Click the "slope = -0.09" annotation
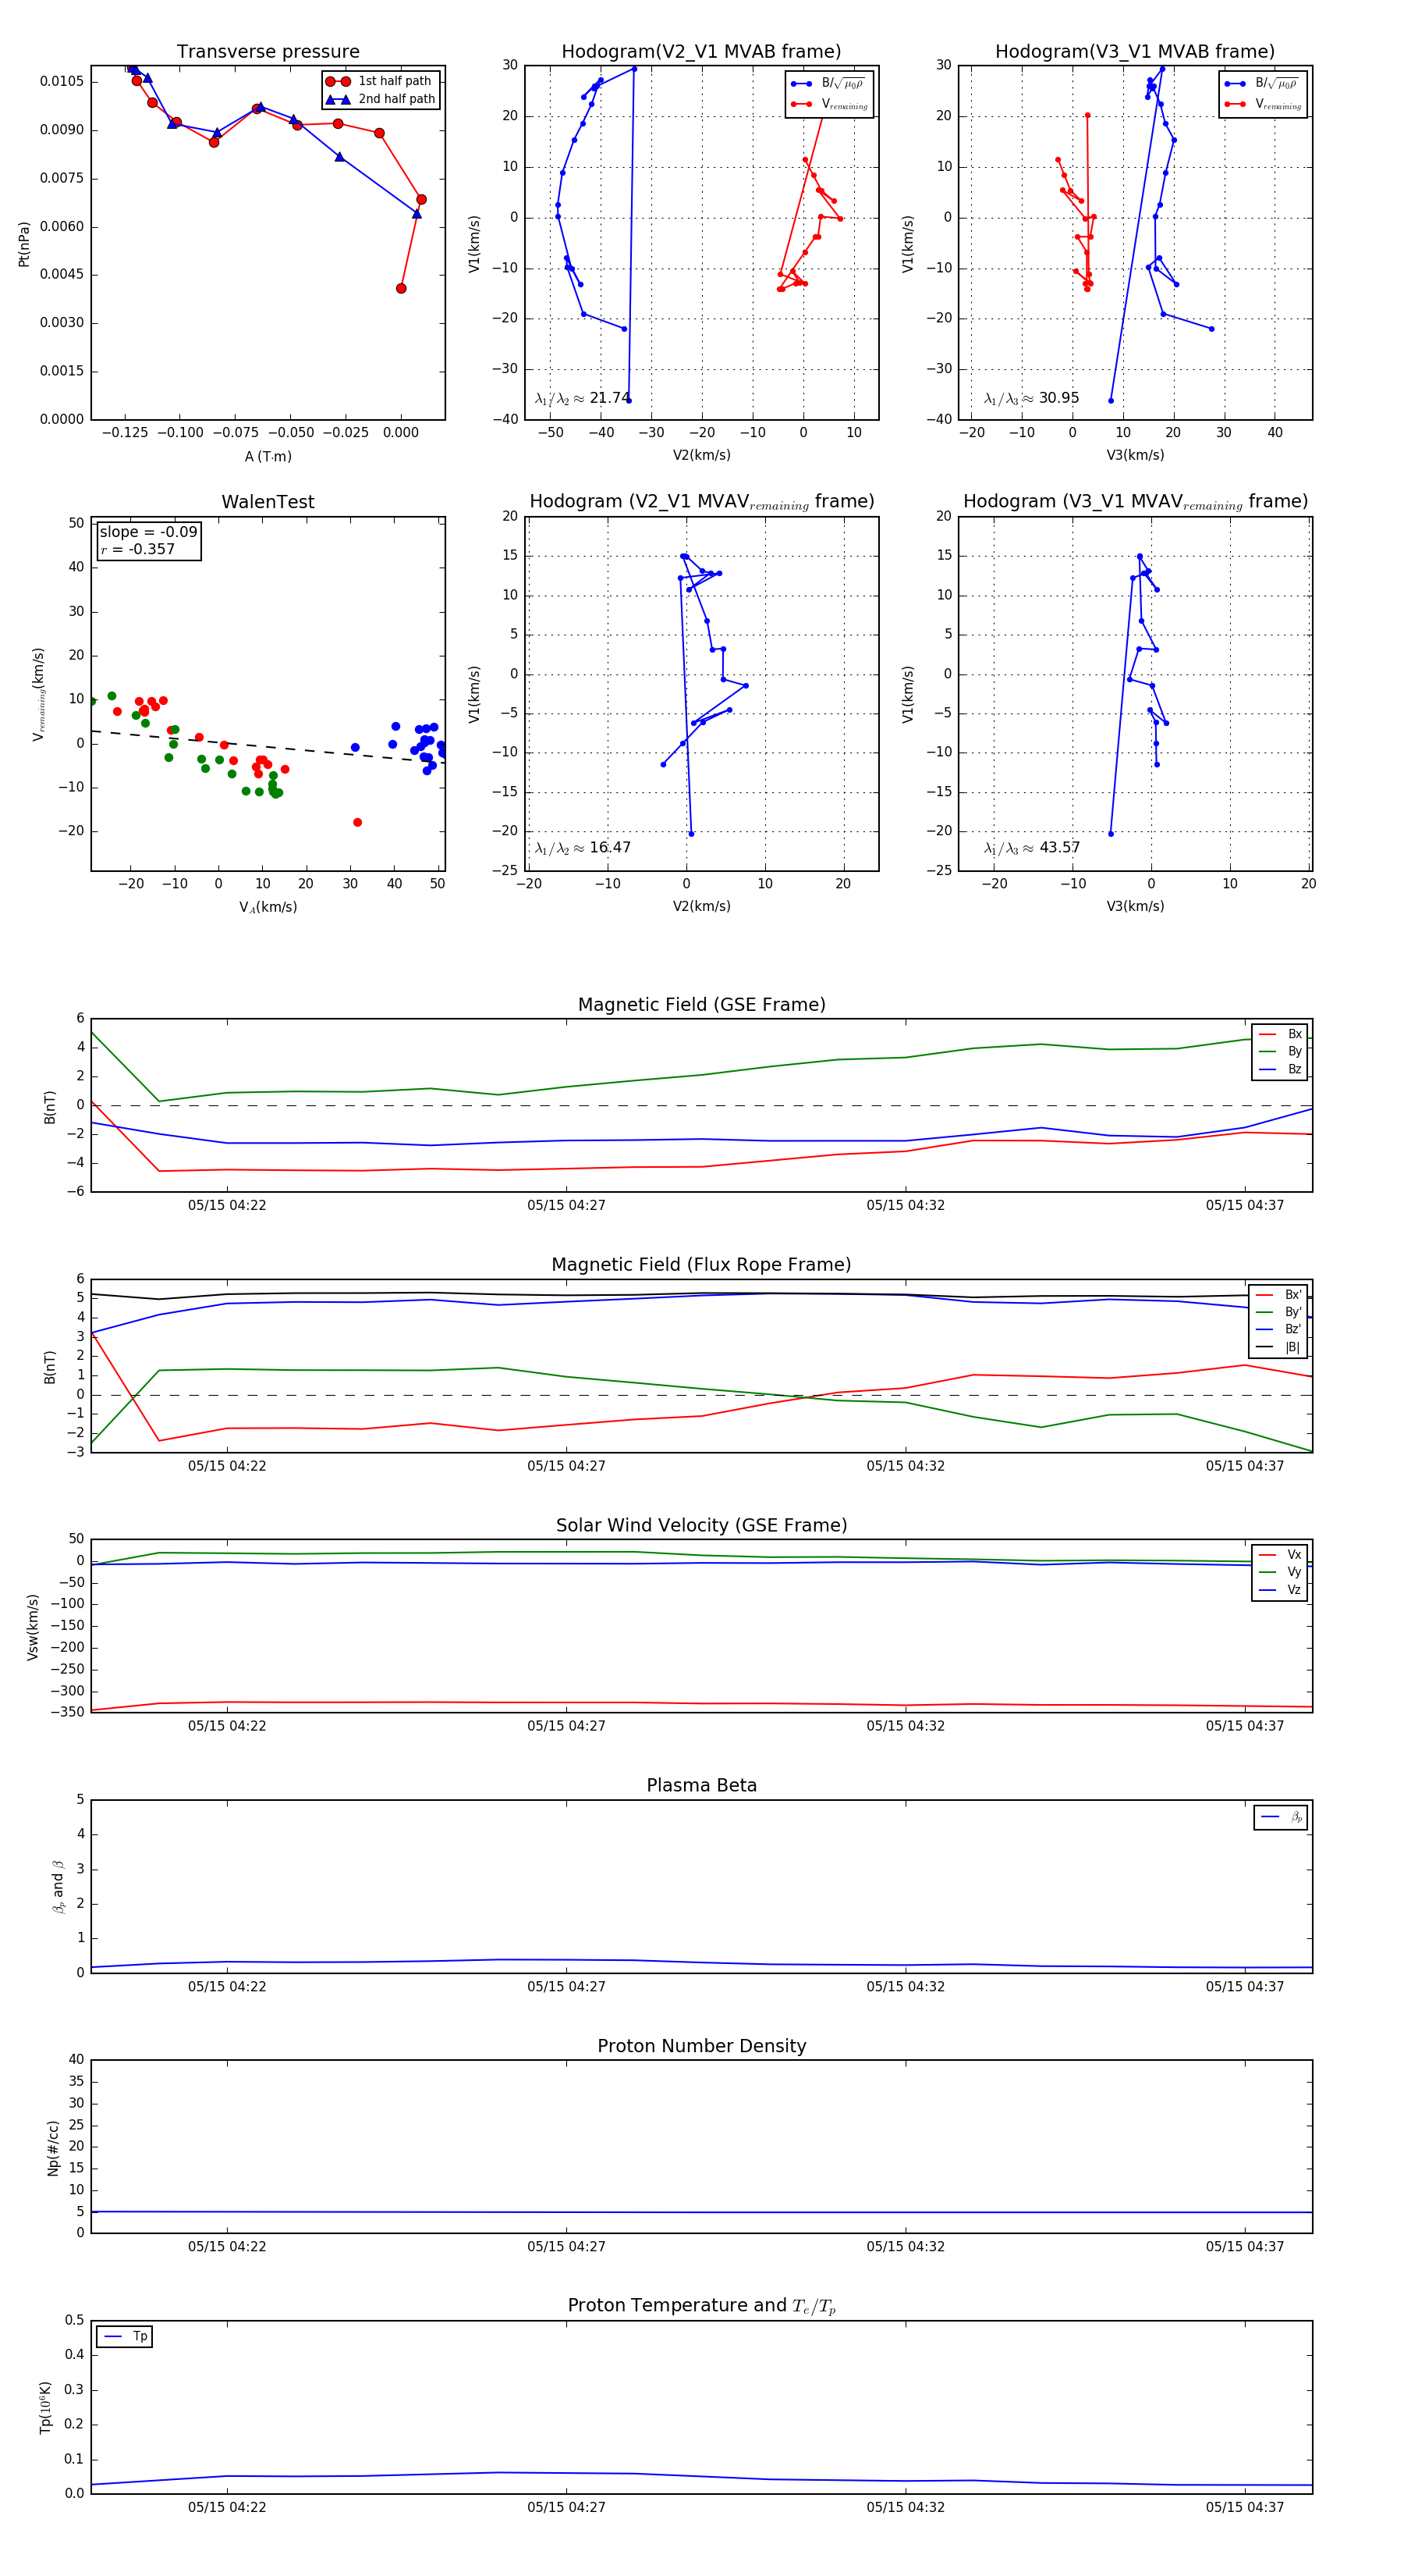1404x2576 pixels. coord(148,532)
